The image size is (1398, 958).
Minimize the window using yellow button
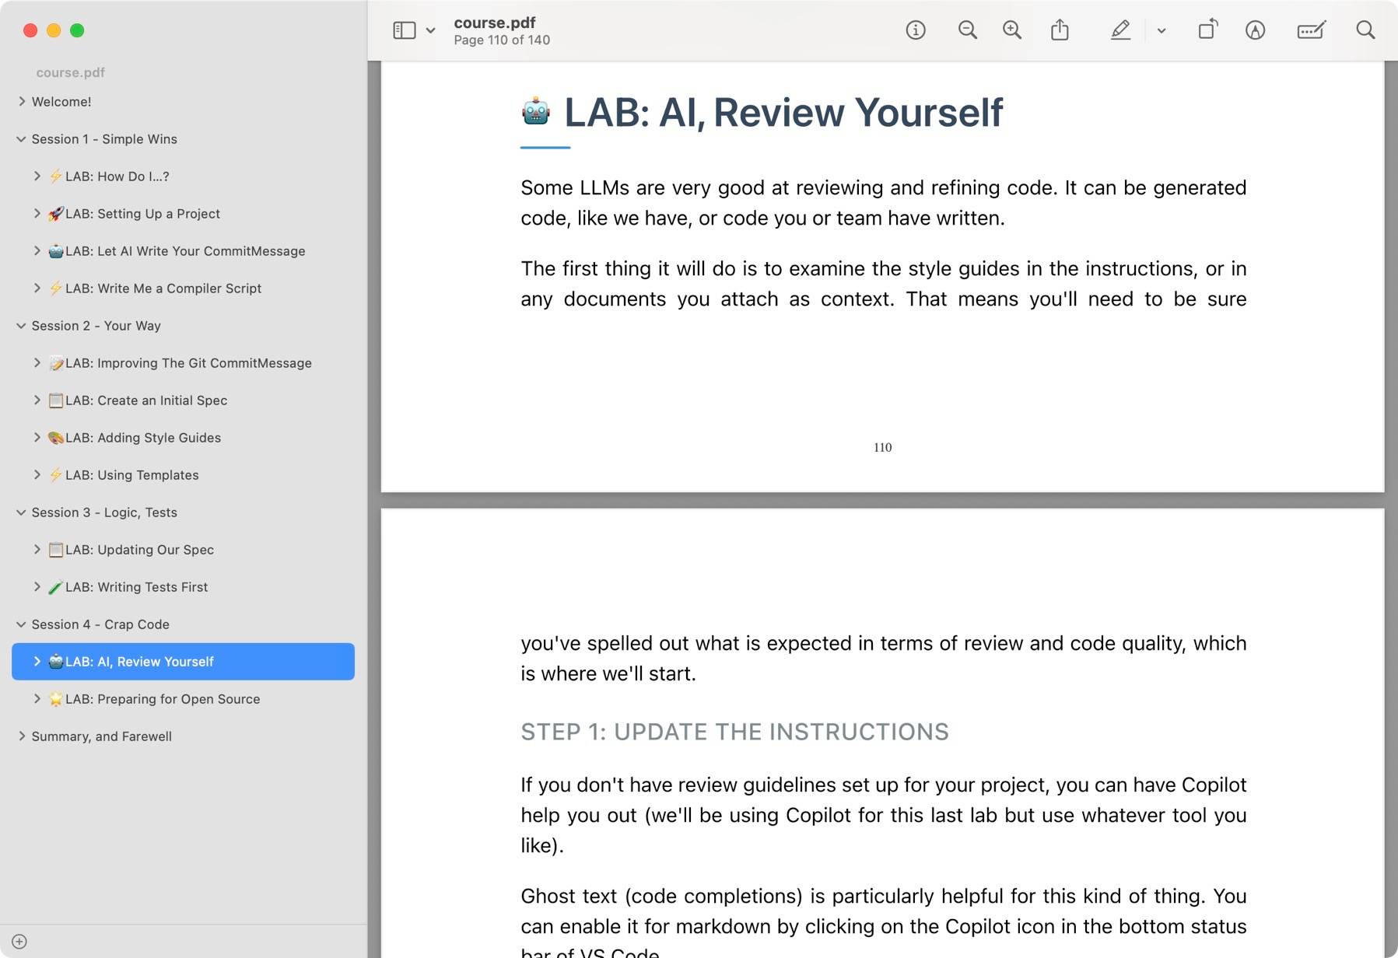click(54, 30)
